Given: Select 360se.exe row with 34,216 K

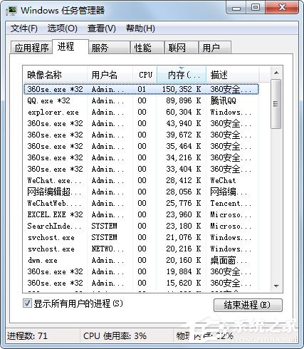Looking at the screenshot, I should coord(141,157).
